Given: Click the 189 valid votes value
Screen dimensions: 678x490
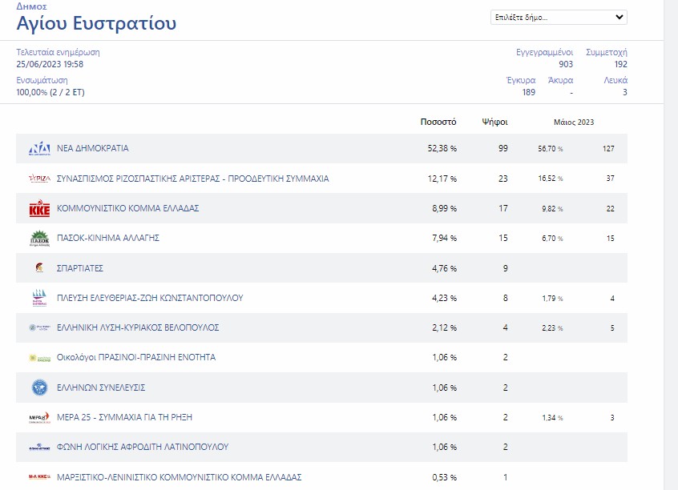Looking at the screenshot, I should pyautogui.click(x=528, y=92).
